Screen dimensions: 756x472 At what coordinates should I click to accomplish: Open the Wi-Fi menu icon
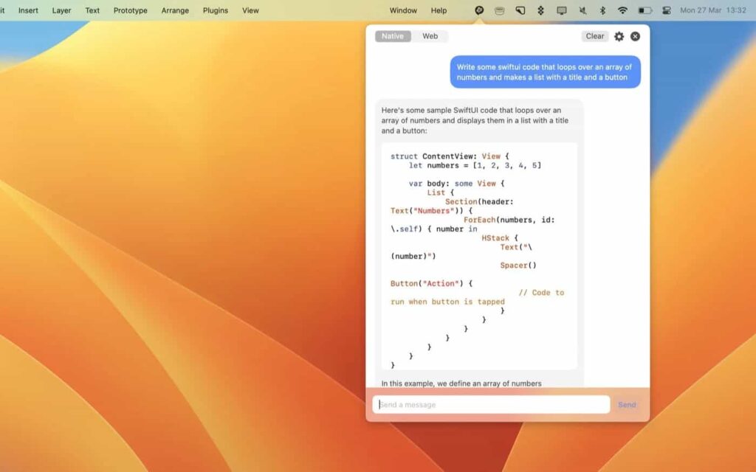[x=622, y=10]
